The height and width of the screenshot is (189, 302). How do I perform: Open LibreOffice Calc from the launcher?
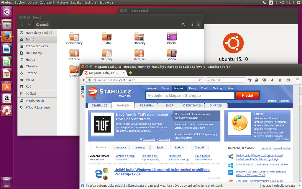point(7,61)
